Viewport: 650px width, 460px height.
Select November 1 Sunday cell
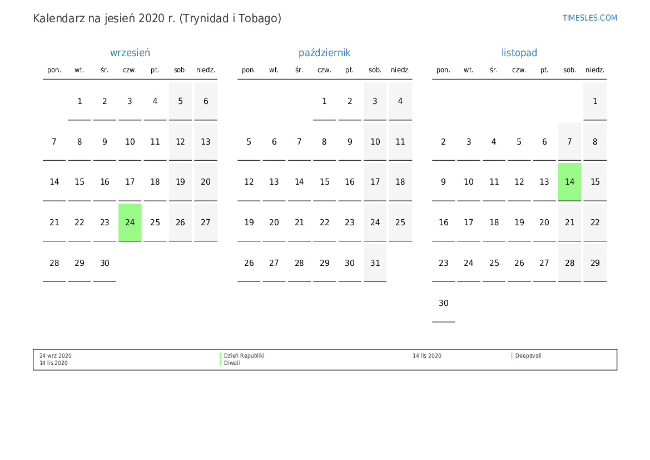coord(595,101)
